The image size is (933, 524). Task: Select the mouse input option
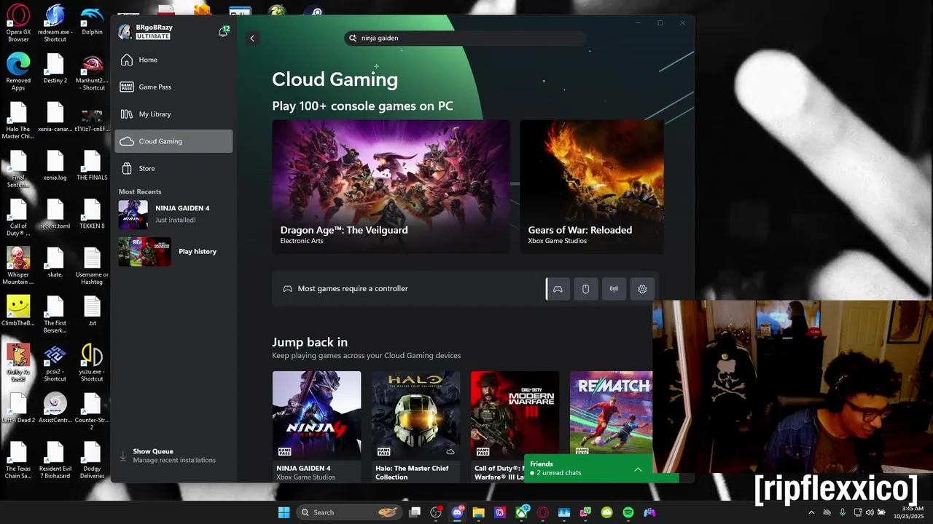click(585, 289)
